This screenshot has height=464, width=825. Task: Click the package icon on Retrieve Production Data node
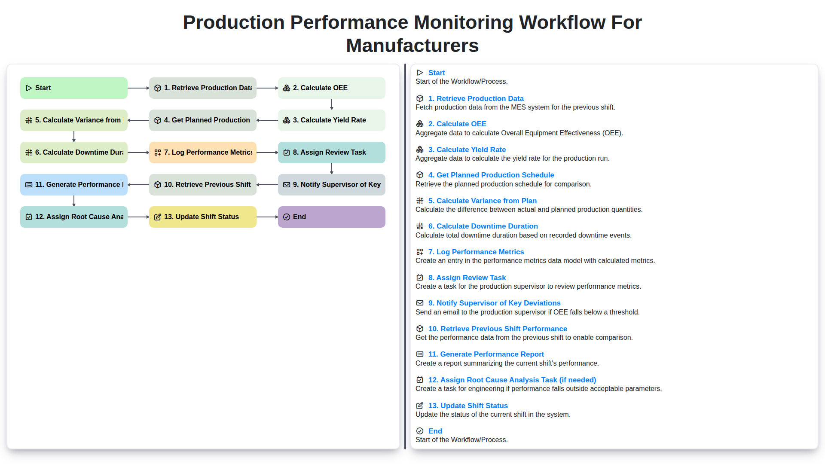(x=158, y=88)
